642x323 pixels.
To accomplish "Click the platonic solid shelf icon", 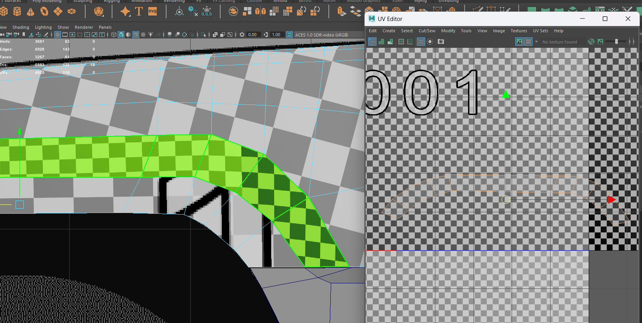I will (x=99, y=12).
